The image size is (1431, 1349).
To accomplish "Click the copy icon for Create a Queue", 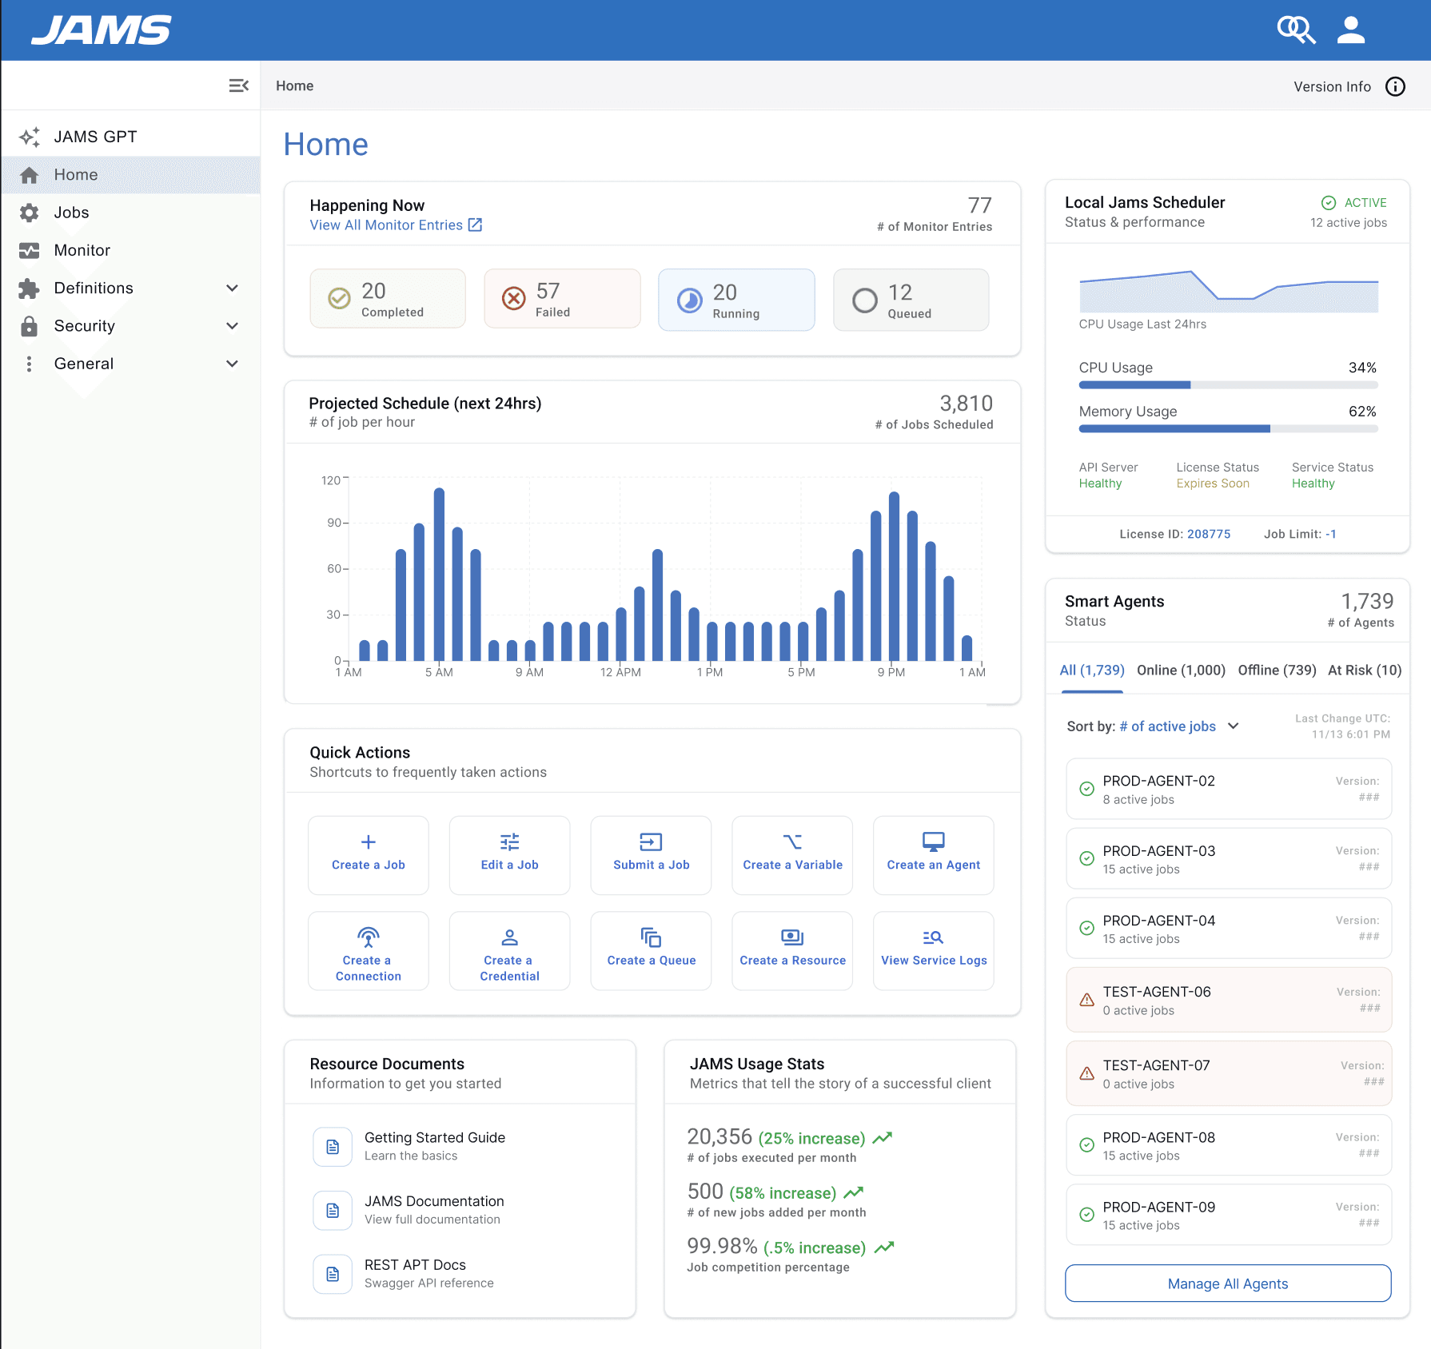I will (651, 937).
